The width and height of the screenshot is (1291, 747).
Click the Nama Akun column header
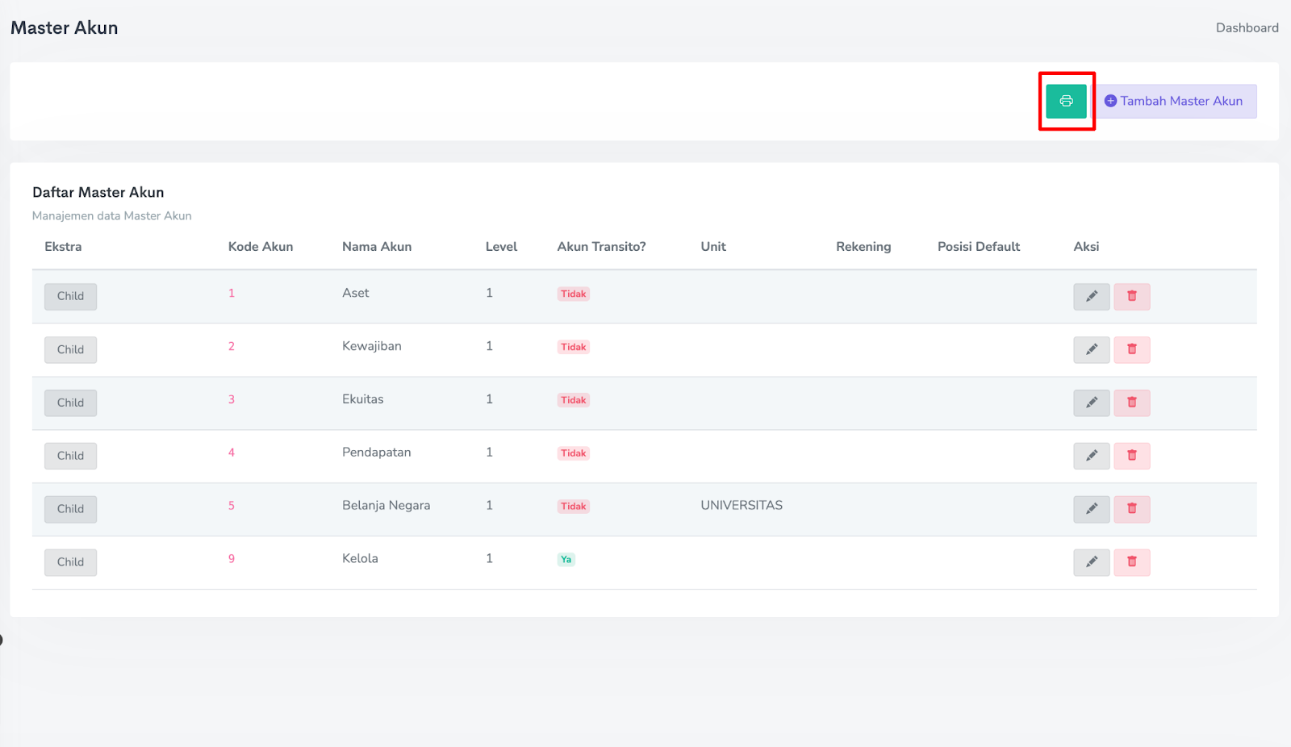tap(376, 247)
